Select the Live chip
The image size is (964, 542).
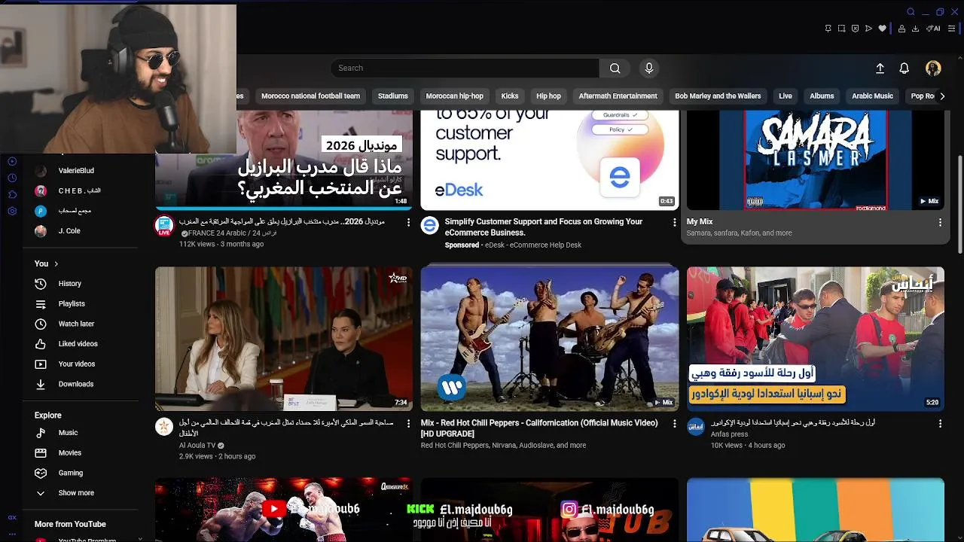[x=786, y=96]
